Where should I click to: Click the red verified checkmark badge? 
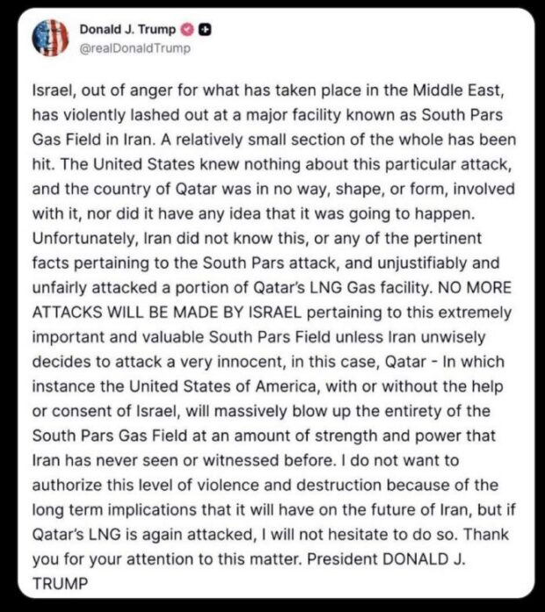(x=187, y=30)
